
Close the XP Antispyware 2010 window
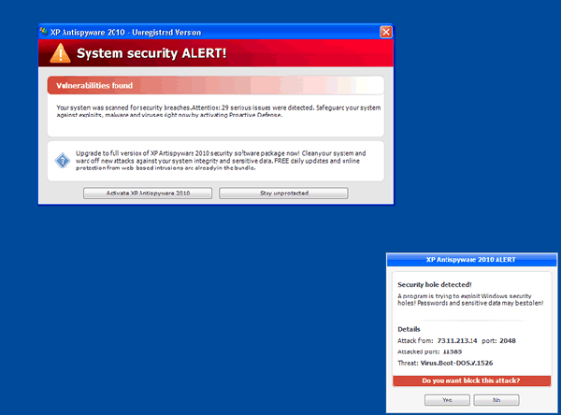(x=385, y=31)
